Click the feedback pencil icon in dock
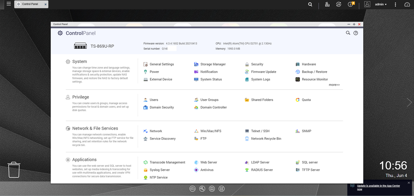Image resolution: width=414 pixels, height=196 pixels. point(222,189)
